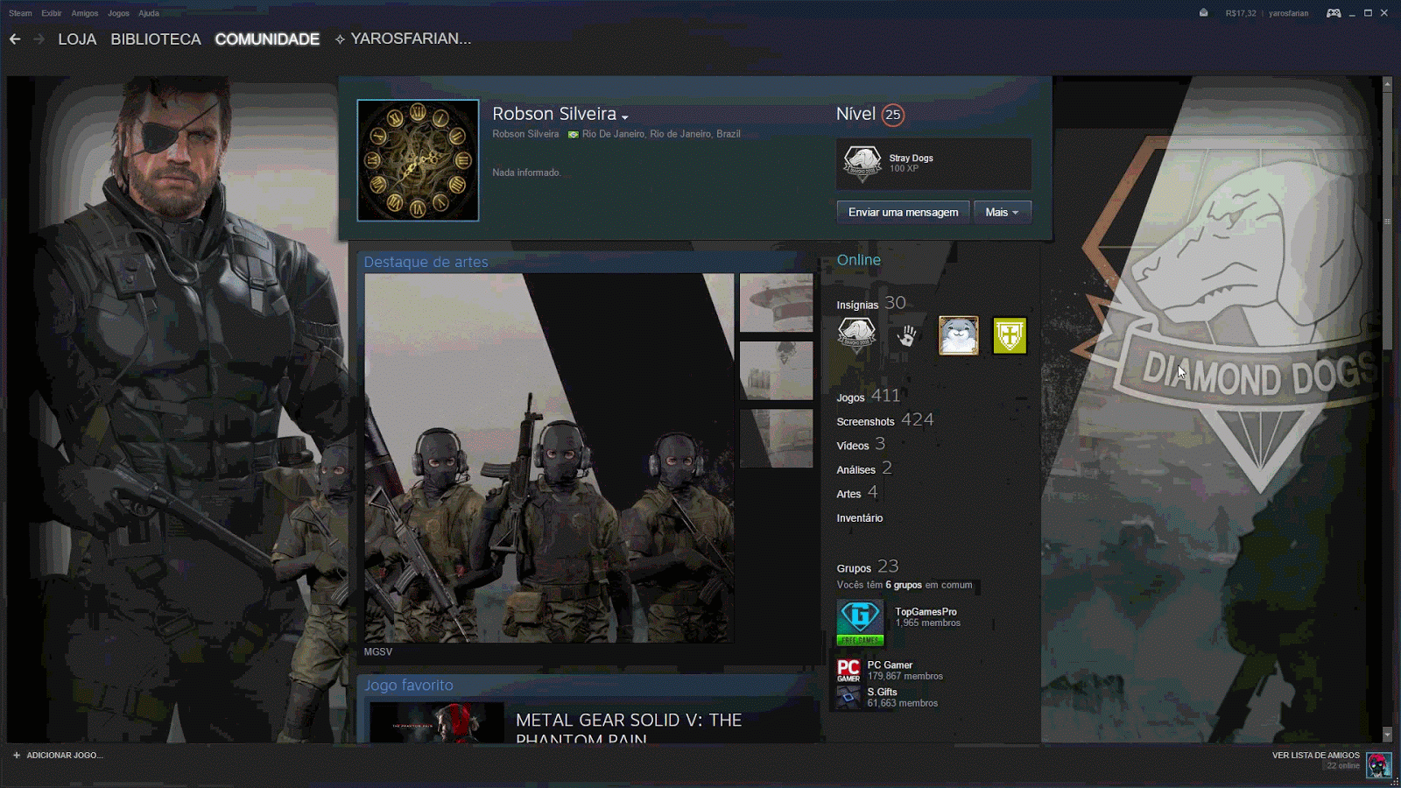Open the hand-shaped badge icon
The width and height of the screenshot is (1401, 788).
pos(907,335)
